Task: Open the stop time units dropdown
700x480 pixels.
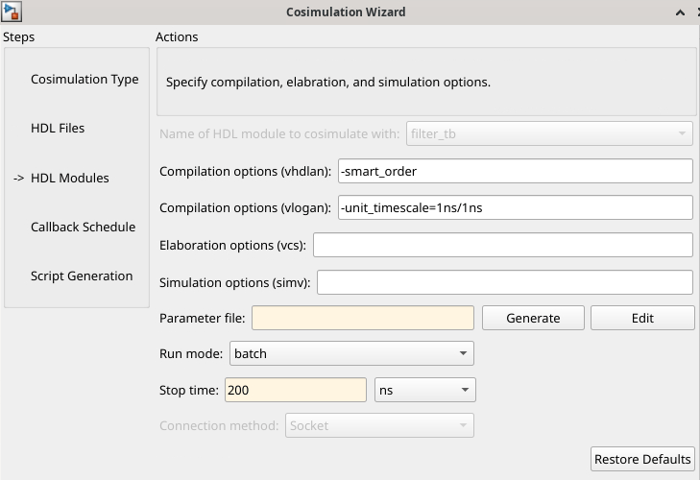Action: pyautogui.click(x=424, y=391)
